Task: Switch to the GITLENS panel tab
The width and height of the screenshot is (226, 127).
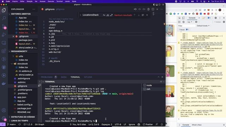Action: [x=88, y=77]
